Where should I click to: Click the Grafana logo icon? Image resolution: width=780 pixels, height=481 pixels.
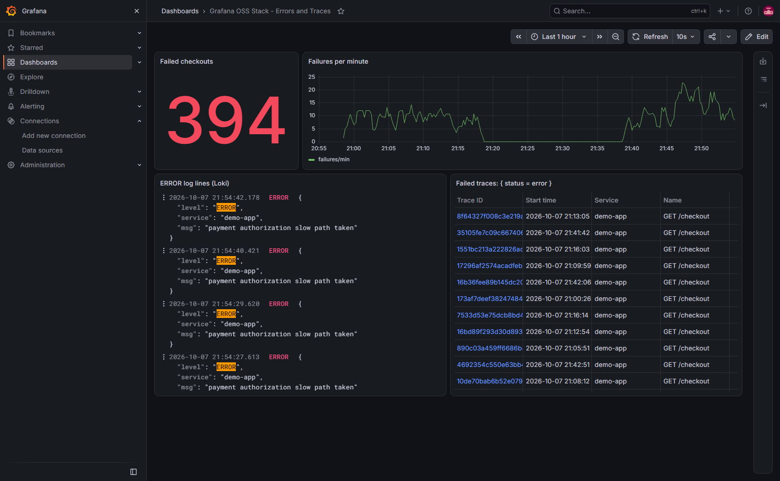(x=11, y=11)
